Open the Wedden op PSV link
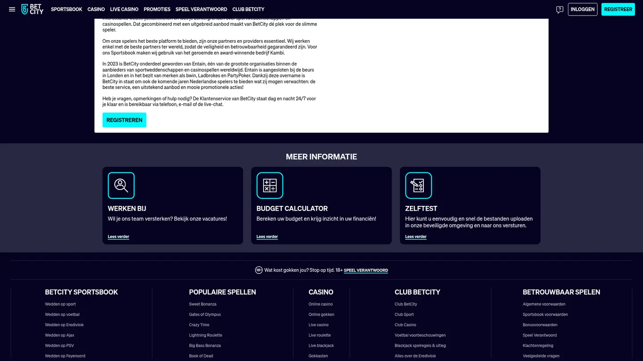The width and height of the screenshot is (643, 361). click(x=59, y=345)
